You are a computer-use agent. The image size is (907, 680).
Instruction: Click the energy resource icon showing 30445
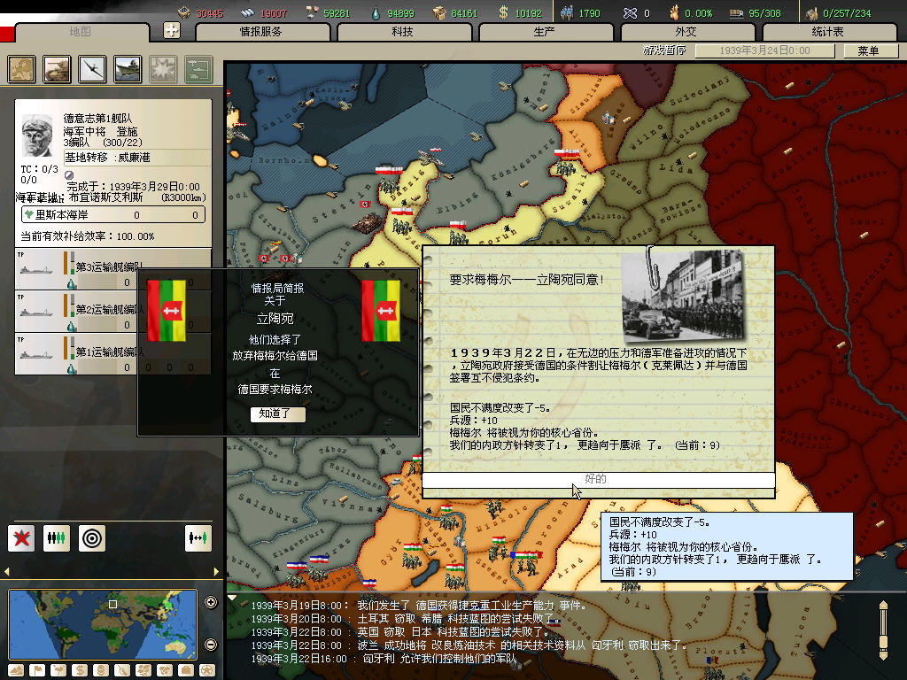(x=184, y=12)
